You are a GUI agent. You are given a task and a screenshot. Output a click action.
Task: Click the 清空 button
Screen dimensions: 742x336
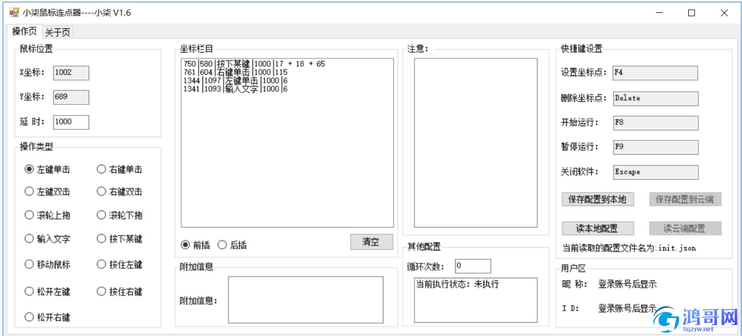(x=371, y=242)
